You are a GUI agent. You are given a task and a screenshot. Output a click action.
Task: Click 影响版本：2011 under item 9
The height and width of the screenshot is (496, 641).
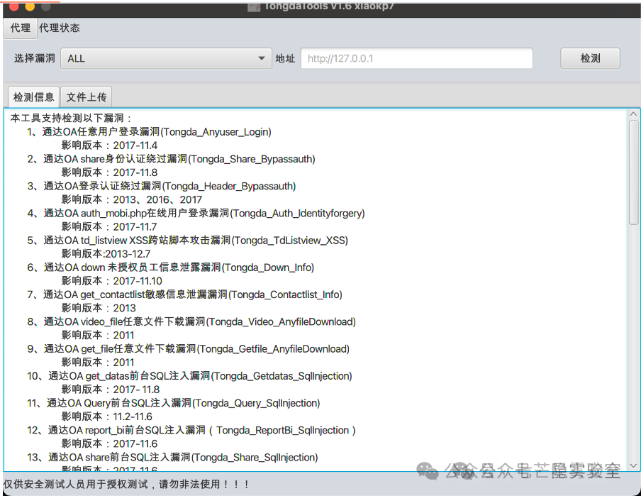pos(98,362)
